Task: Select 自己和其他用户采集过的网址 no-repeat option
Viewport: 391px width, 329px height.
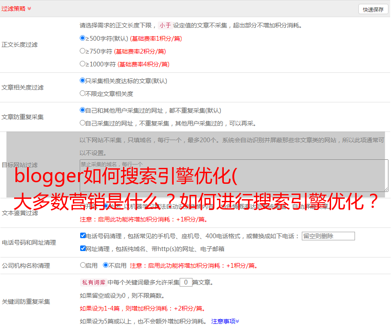Action: 83,110
